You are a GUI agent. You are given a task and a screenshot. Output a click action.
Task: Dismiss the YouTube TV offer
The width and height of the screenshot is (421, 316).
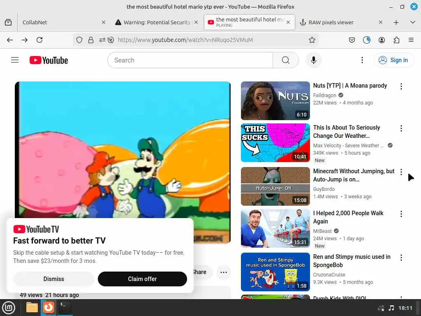coord(54,279)
